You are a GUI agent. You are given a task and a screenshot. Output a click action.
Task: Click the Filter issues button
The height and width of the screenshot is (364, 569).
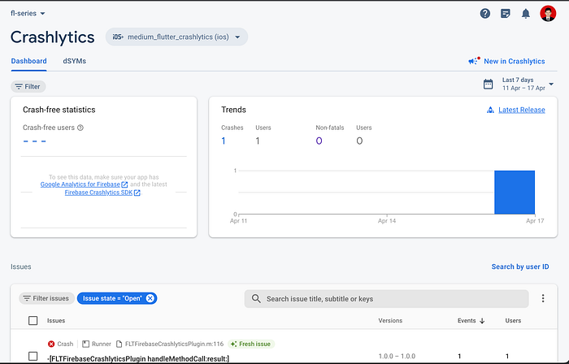(x=46, y=298)
